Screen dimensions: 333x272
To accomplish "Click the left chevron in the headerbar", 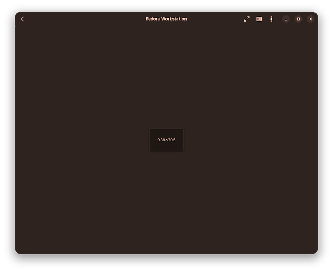I will [23, 19].
